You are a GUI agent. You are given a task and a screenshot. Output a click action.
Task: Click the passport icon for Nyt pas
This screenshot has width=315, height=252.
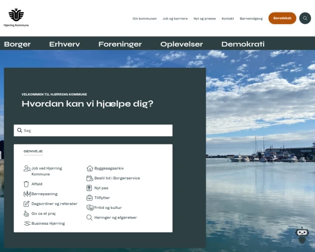[89, 188]
